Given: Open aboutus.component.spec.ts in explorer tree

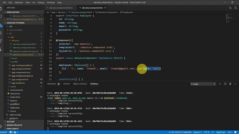Looking at the screenshot, I should coord(25,51).
